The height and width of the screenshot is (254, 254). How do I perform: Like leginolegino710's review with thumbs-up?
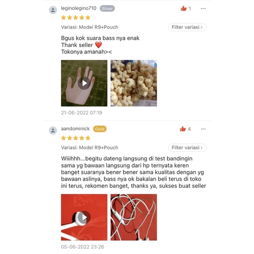coord(184,8)
